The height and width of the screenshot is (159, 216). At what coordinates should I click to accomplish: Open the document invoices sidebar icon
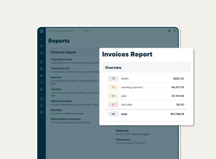41,89
